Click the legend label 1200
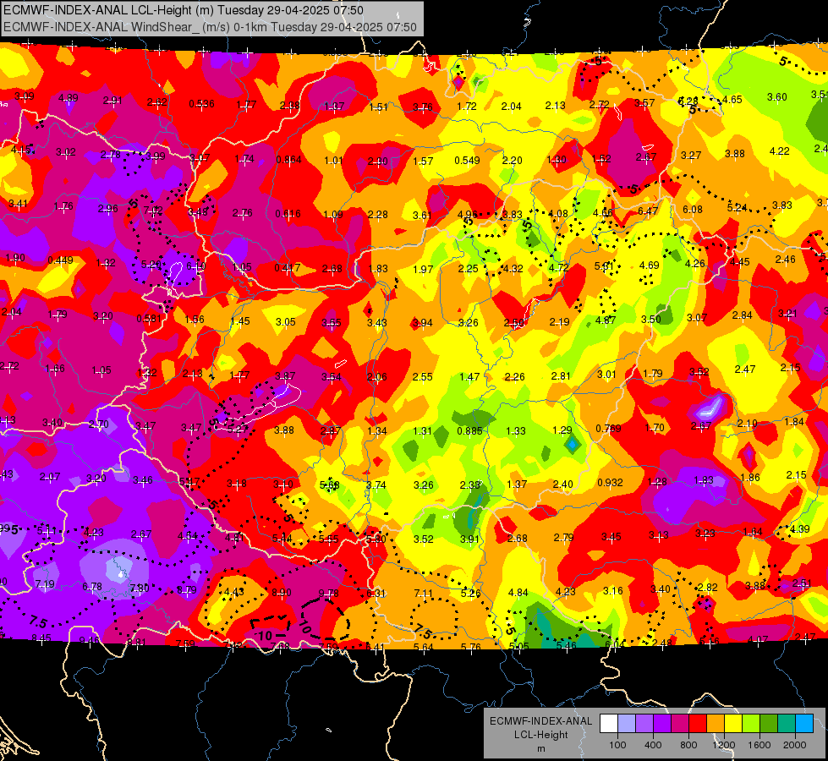 pyautogui.click(x=723, y=745)
